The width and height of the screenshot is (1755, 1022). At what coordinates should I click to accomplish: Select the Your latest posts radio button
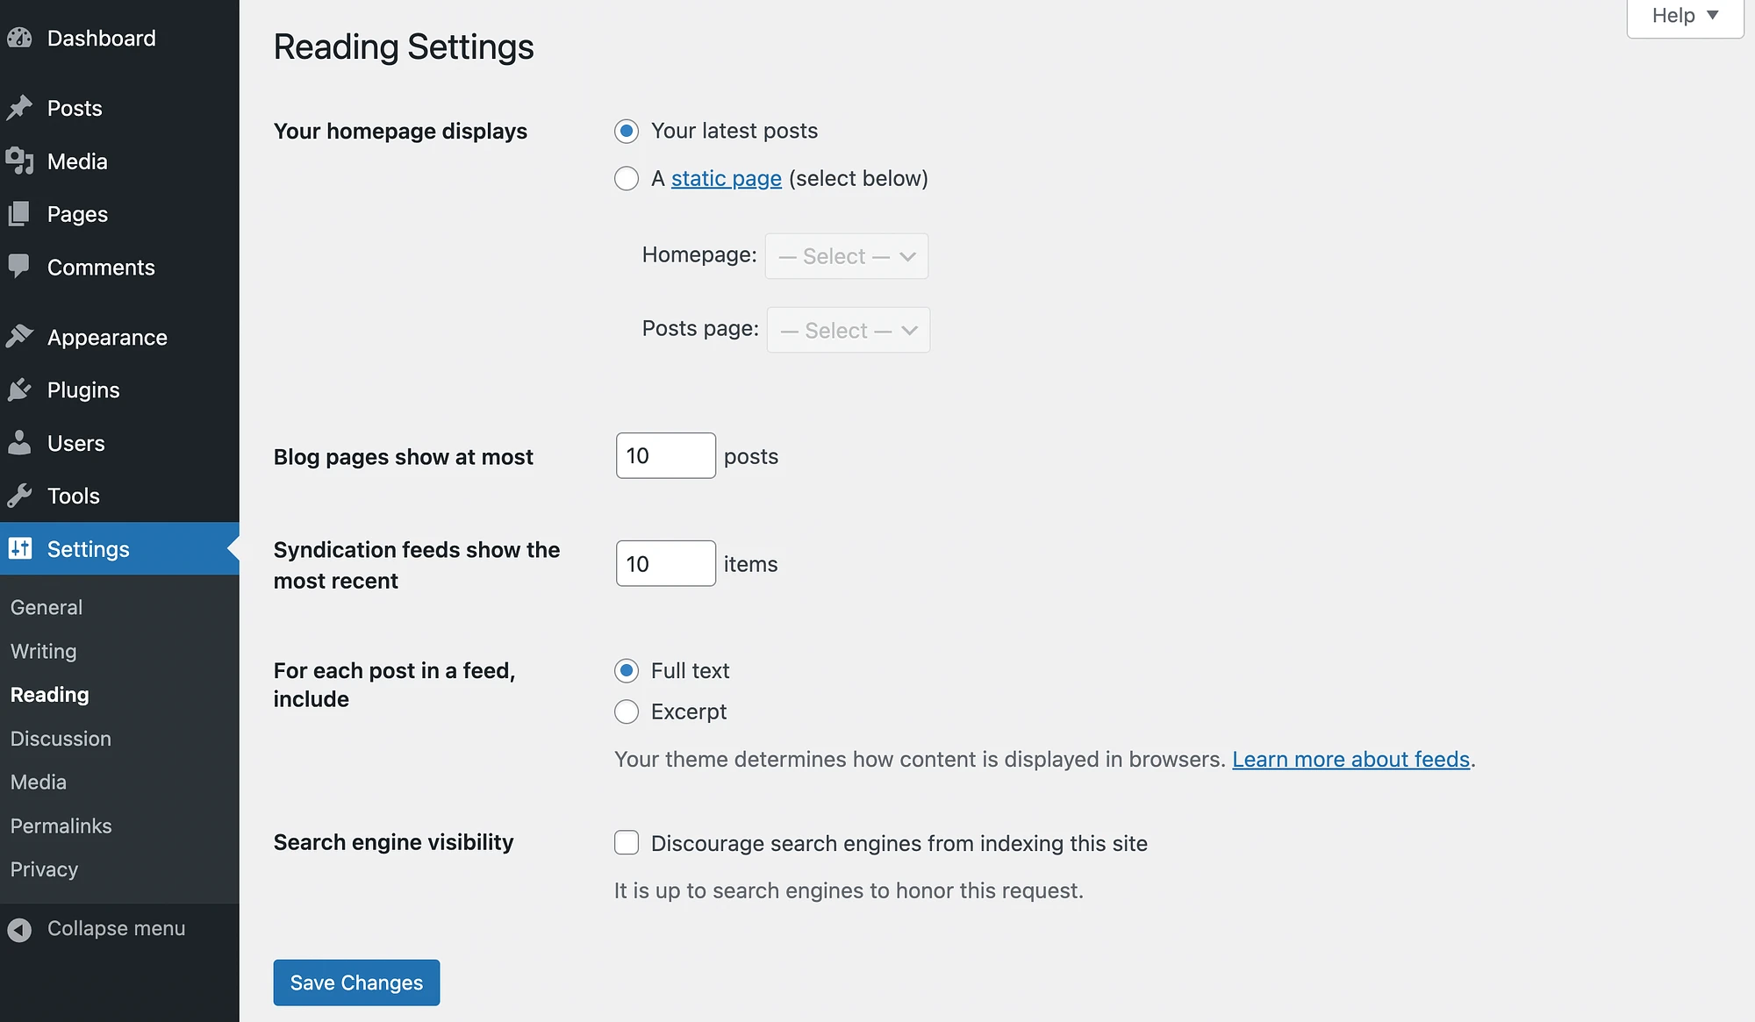coord(626,130)
